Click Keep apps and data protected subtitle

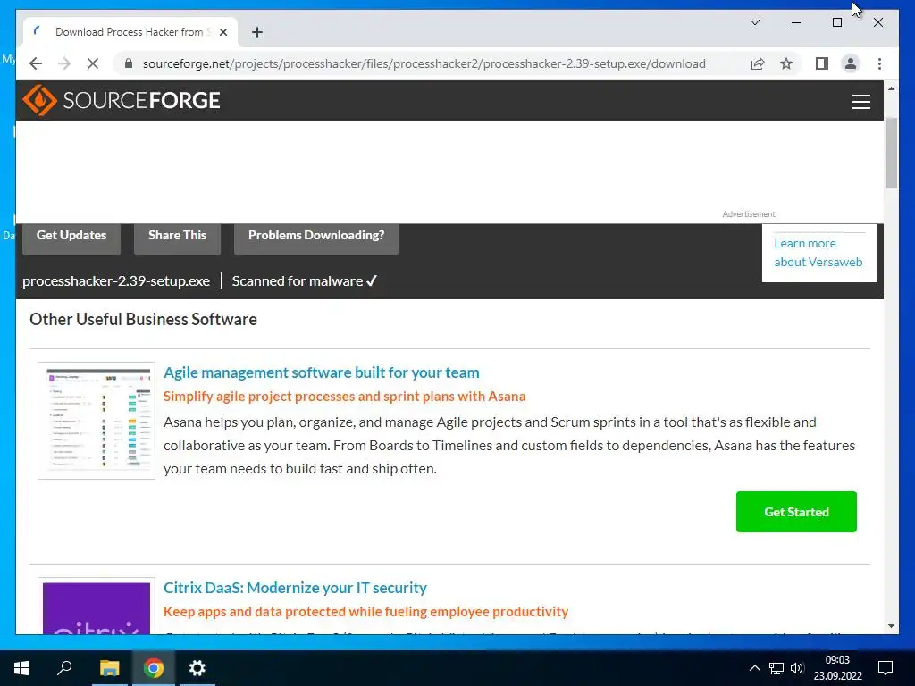365,611
